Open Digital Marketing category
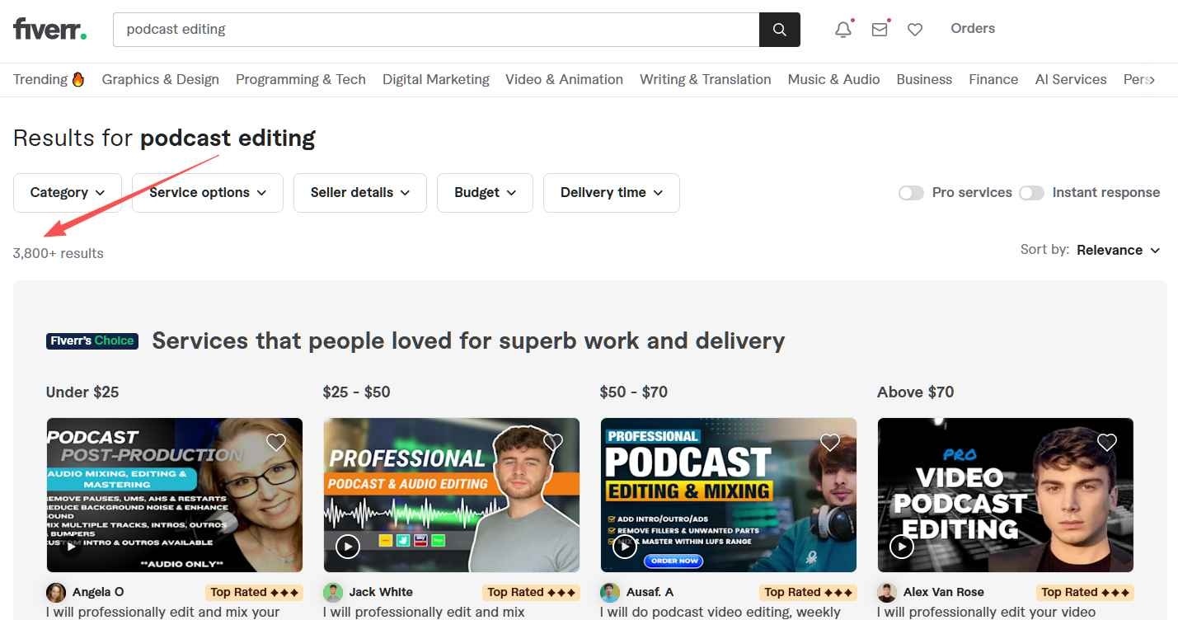Viewport: 1178px width, 620px height. (x=436, y=79)
